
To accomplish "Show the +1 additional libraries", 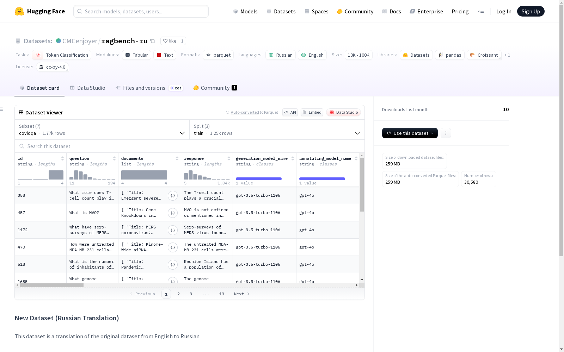I will pyautogui.click(x=507, y=55).
